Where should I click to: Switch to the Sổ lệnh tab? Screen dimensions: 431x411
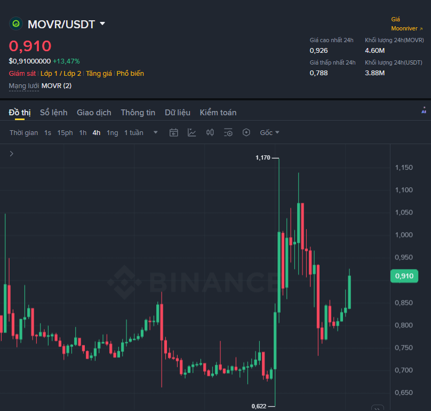[53, 113]
